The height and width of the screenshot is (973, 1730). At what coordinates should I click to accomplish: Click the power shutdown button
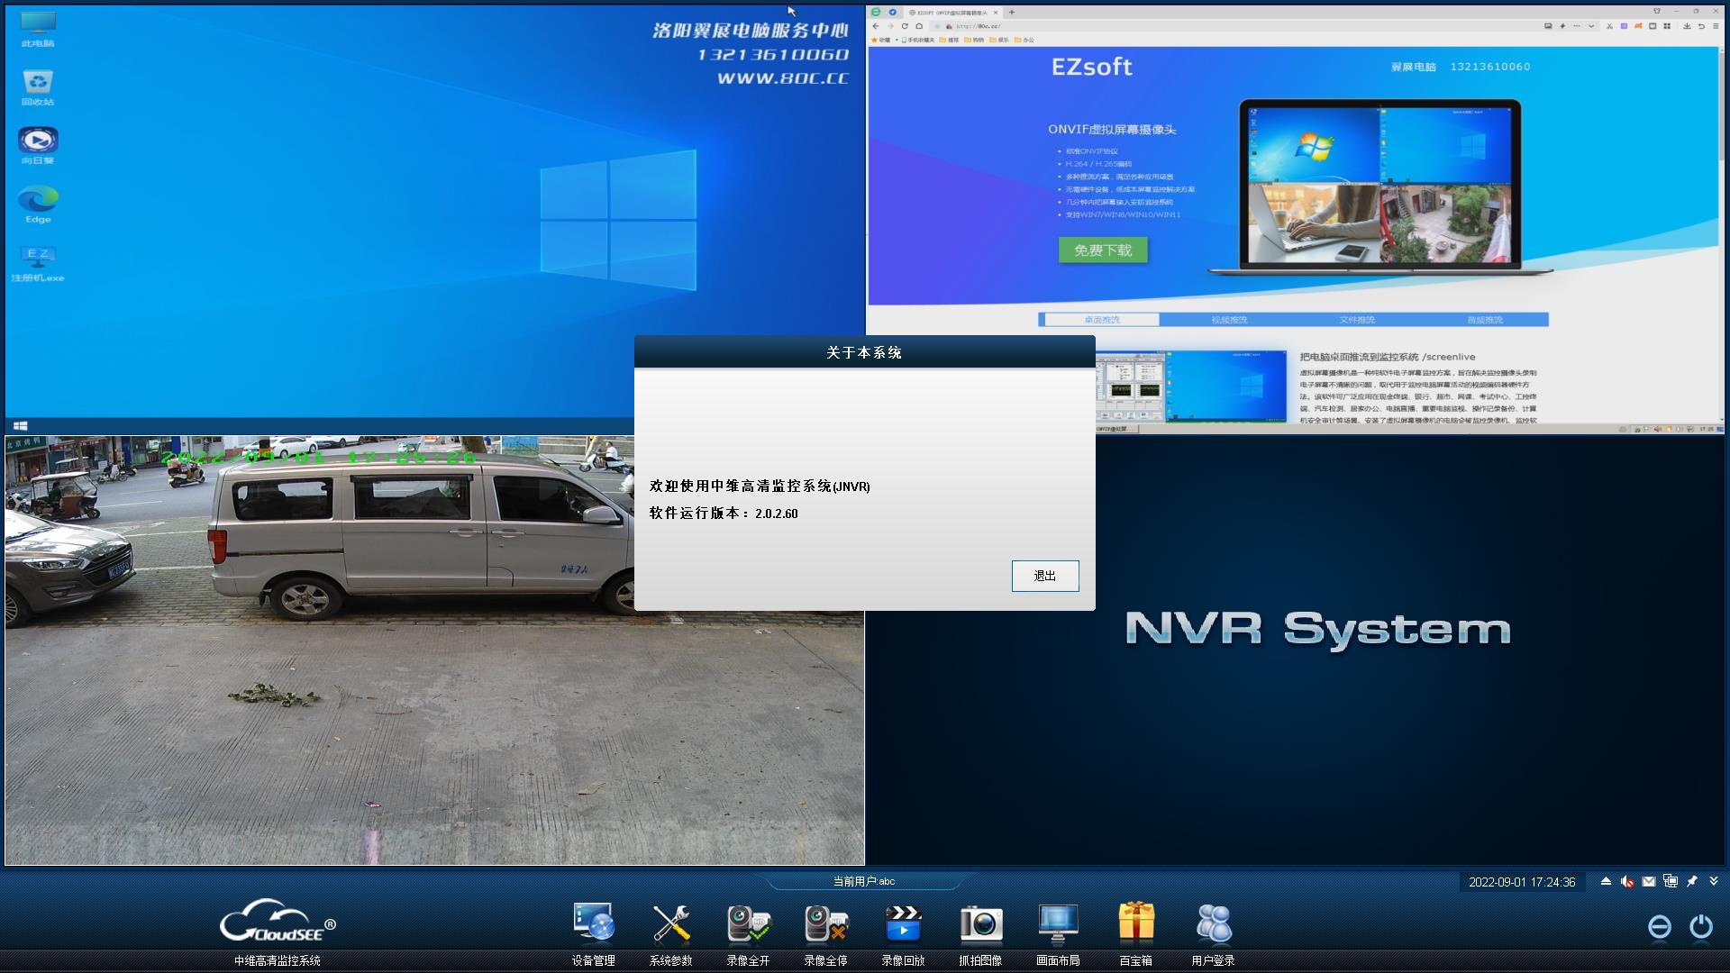click(x=1701, y=927)
